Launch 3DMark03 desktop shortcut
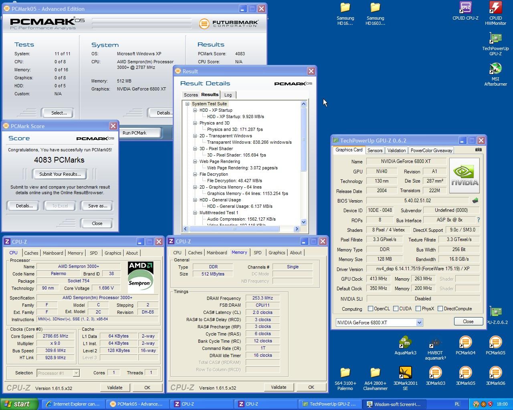 435,376
